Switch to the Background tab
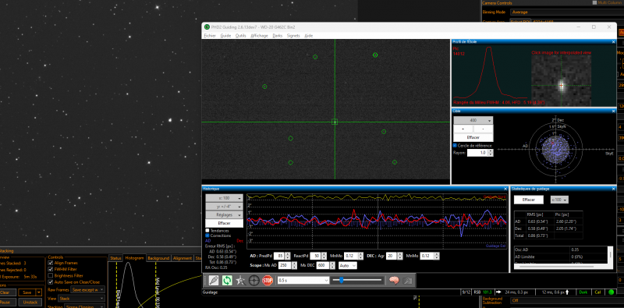Image resolution: width=624 pixels, height=308 pixels. pyautogui.click(x=158, y=258)
